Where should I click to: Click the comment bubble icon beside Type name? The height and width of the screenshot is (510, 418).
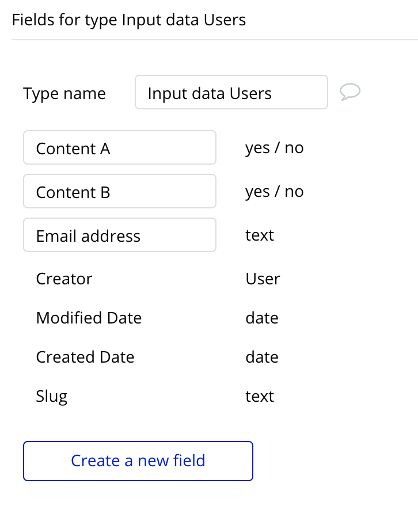pos(350,92)
